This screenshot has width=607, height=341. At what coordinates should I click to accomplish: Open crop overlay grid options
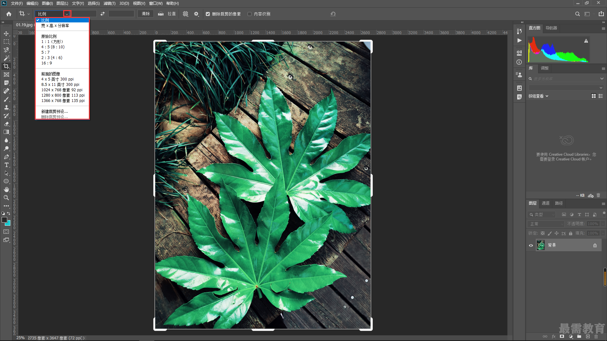tap(186, 14)
